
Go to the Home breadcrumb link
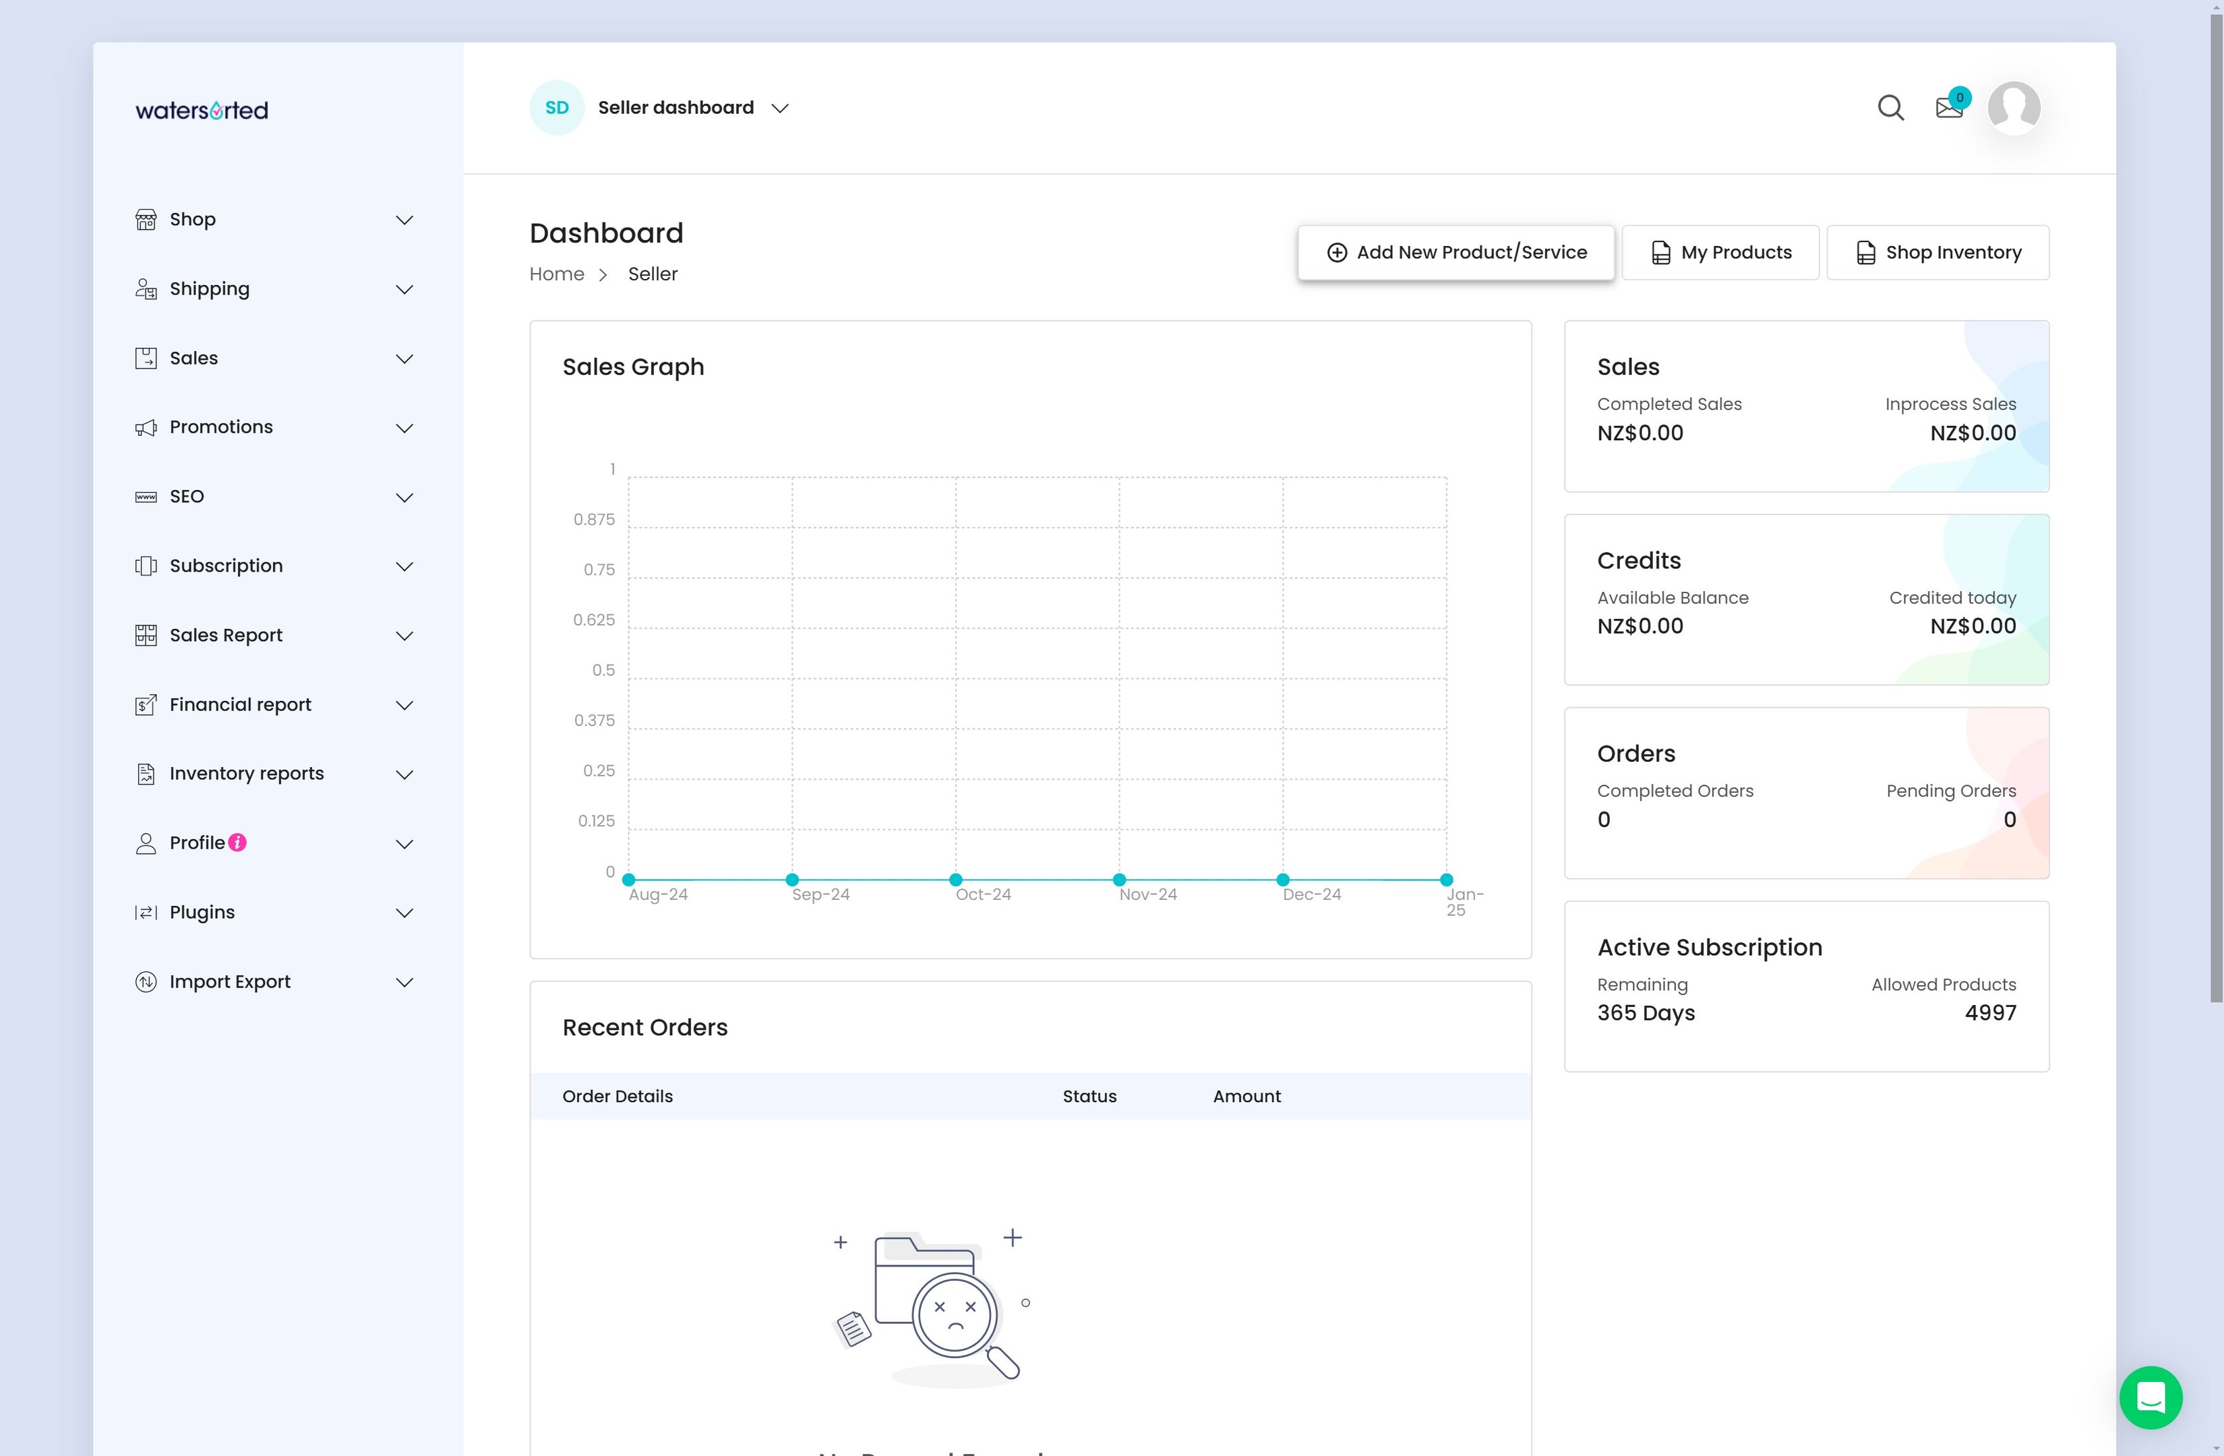[x=556, y=274]
